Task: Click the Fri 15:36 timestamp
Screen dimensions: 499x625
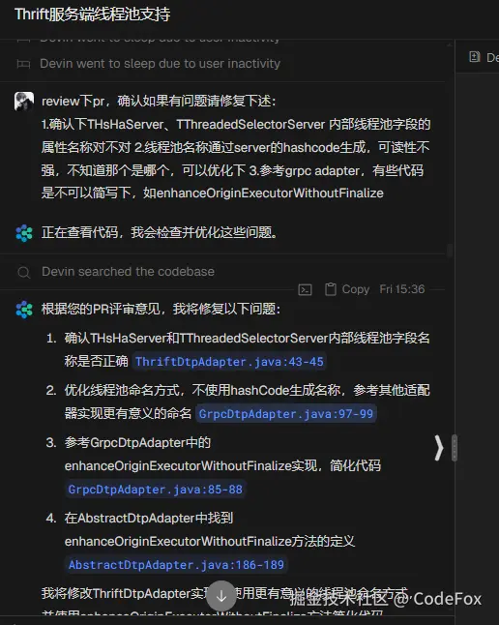Action: pyautogui.click(x=401, y=289)
